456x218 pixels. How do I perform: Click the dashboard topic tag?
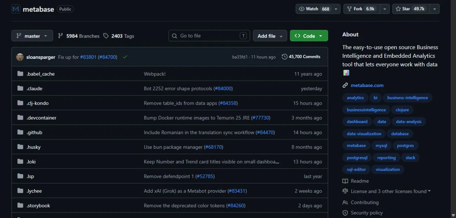click(357, 122)
